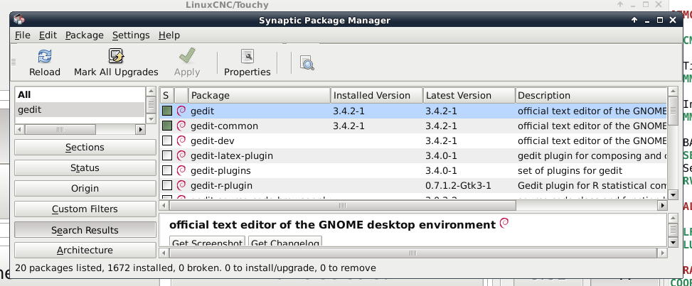Image resolution: width=692 pixels, height=286 pixels.
Task: Click the Get Screenshot button
Action: [208, 243]
